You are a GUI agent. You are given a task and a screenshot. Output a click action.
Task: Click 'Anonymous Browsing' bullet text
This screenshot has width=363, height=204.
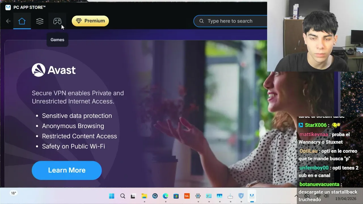(x=73, y=126)
